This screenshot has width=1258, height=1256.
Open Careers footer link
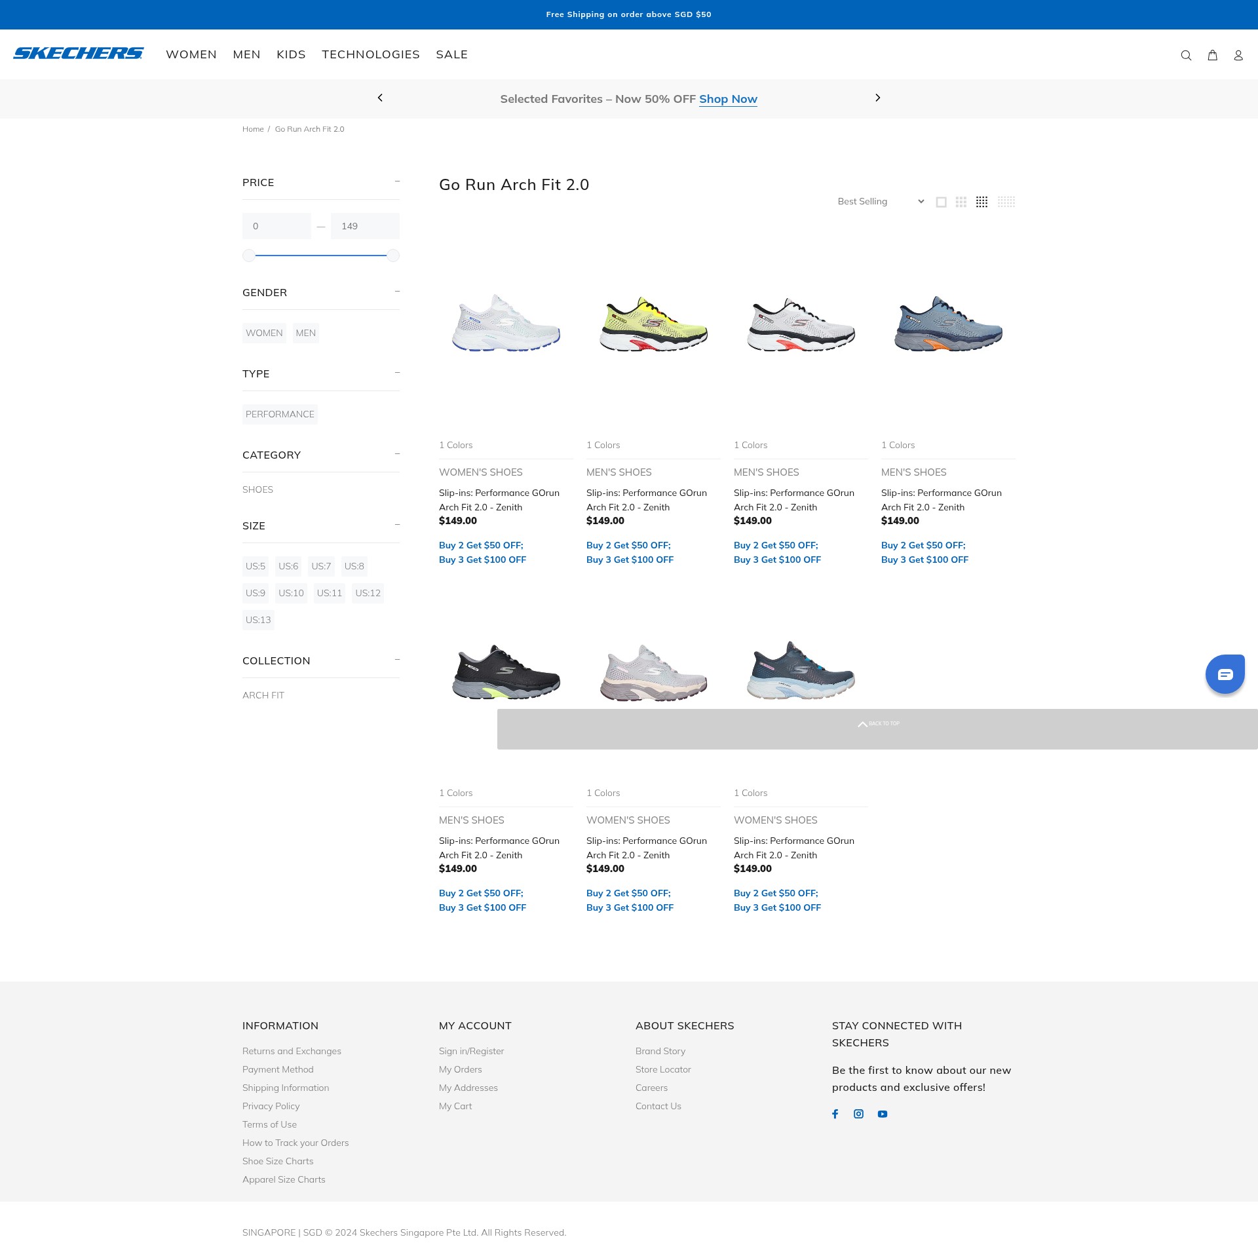651,1088
